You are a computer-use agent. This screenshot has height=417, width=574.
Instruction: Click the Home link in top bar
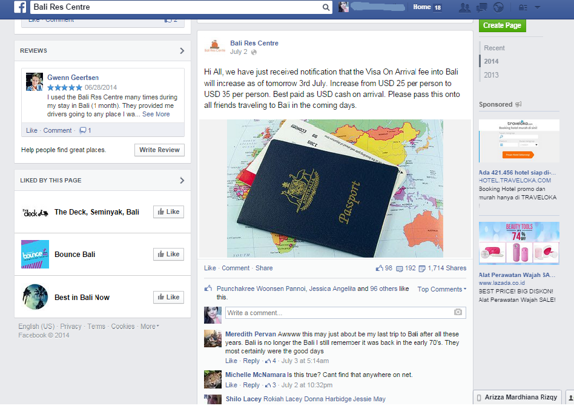(x=421, y=7)
